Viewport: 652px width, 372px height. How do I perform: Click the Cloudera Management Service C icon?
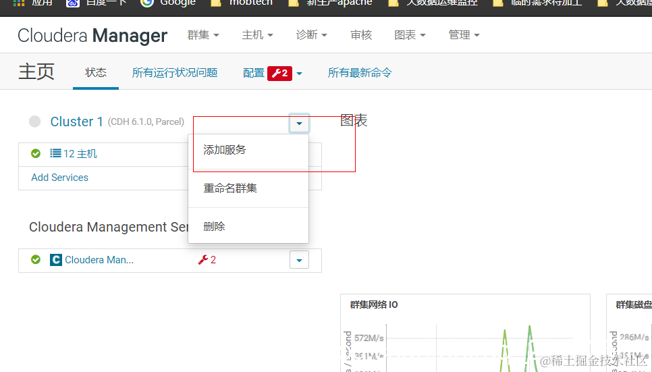(56, 260)
